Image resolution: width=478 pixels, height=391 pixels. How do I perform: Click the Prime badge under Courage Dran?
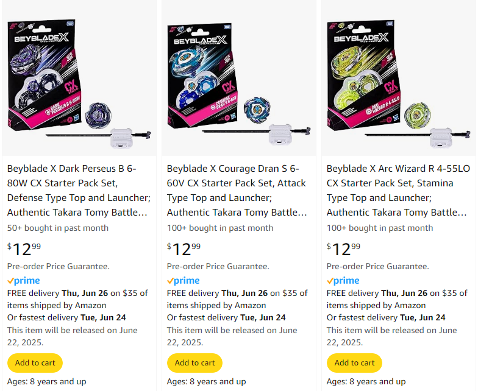pos(184,281)
